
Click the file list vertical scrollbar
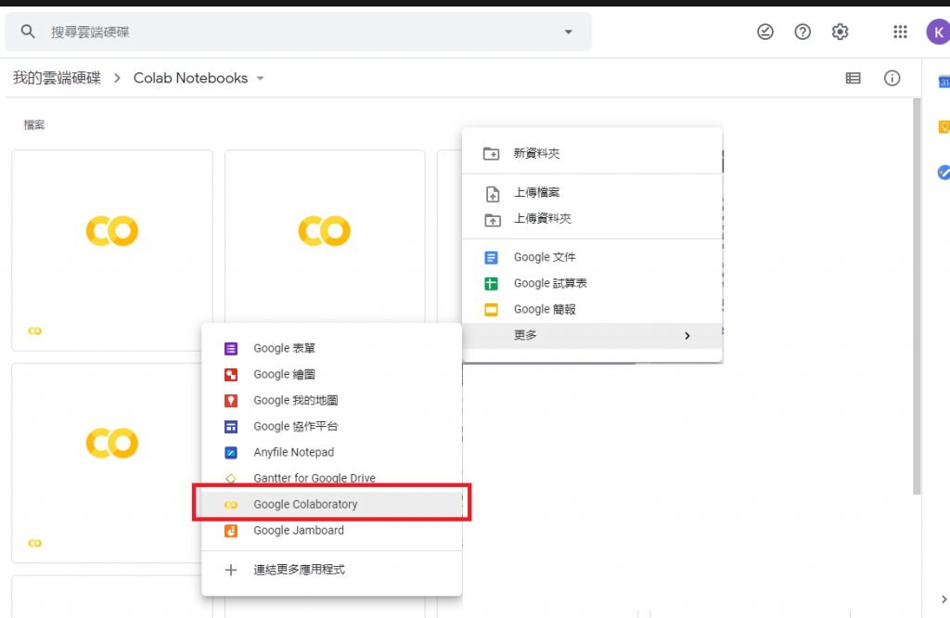(917, 297)
